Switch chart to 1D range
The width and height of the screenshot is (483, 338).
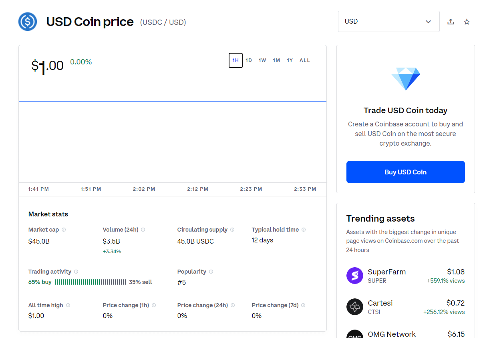pos(249,60)
